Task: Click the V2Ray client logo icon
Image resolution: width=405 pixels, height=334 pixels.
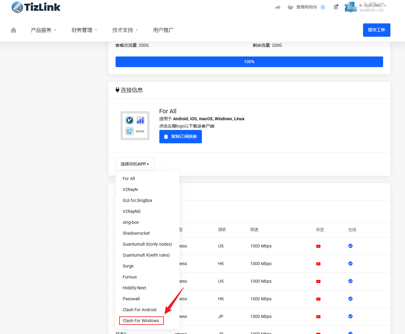Action: (130, 121)
